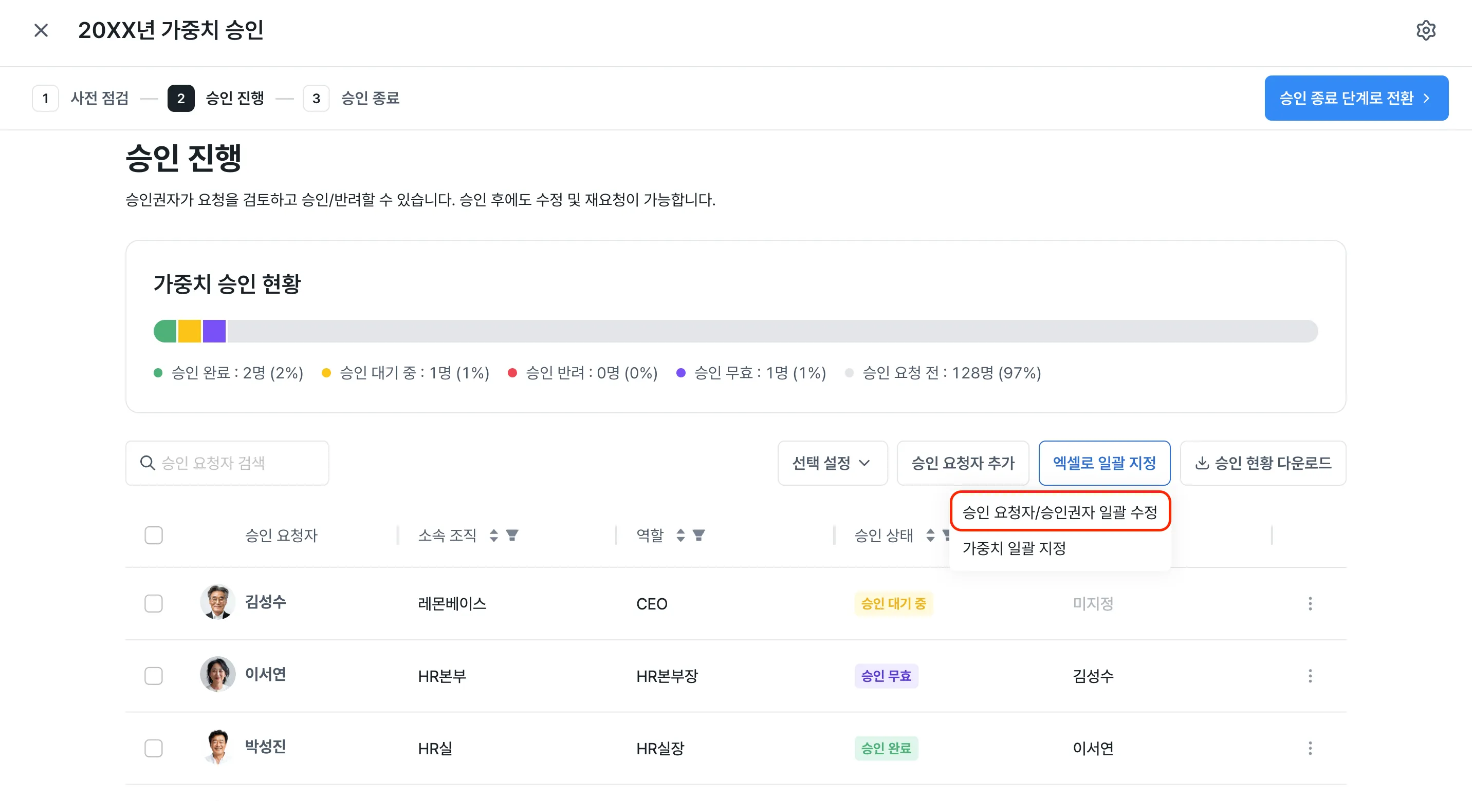
Task: Go to step 1 사전 점검
Action: tap(80, 98)
